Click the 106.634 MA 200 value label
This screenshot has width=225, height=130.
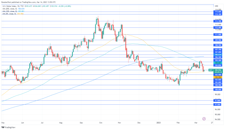218,55
